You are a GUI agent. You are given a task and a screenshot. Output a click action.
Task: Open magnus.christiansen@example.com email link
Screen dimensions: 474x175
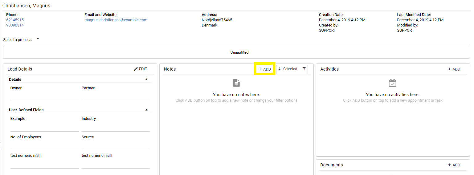click(x=116, y=20)
